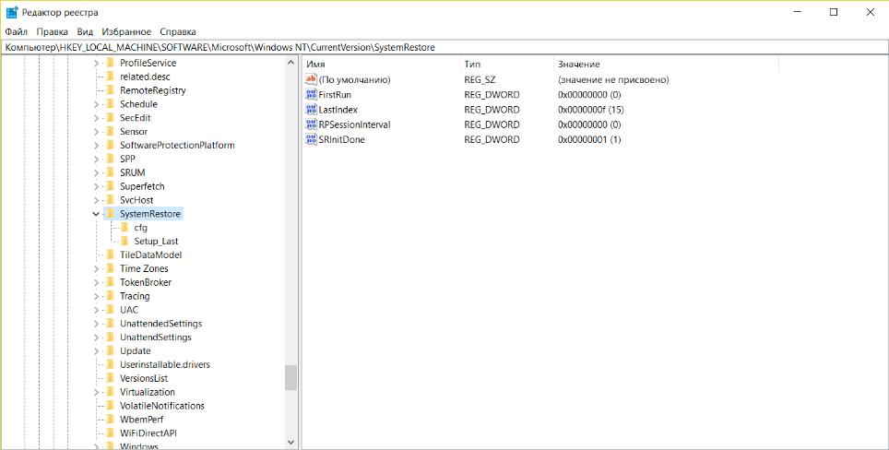Select the Userinstallable.drivers key
The width and height of the screenshot is (889, 450).
point(164,364)
